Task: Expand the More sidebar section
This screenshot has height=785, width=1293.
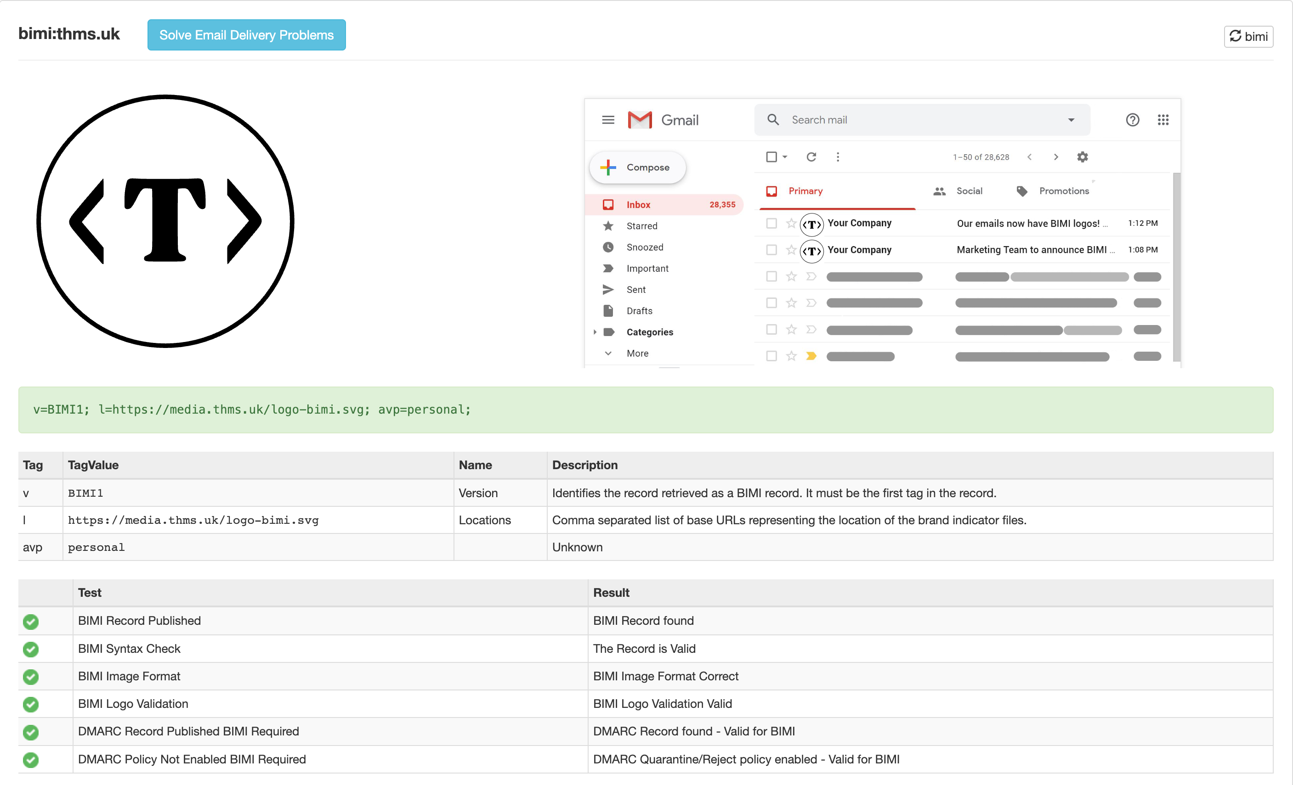Action: (x=637, y=353)
